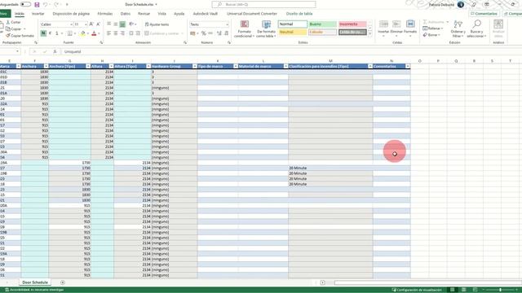Viewport: 522px width, 293px height.
Task: Click the Undo arrow icon
Action: coord(46,5)
